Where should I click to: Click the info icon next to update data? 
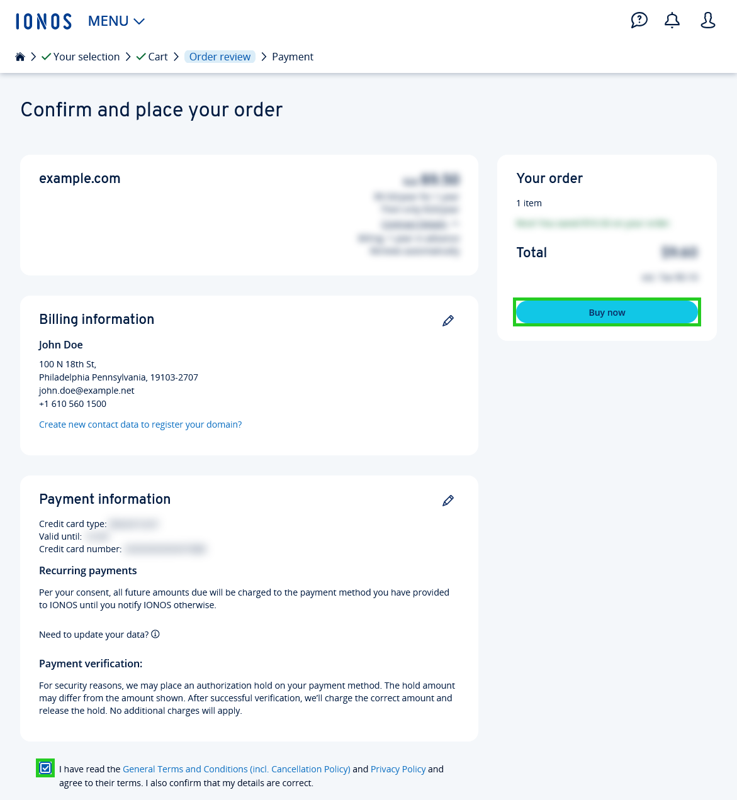click(x=155, y=634)
